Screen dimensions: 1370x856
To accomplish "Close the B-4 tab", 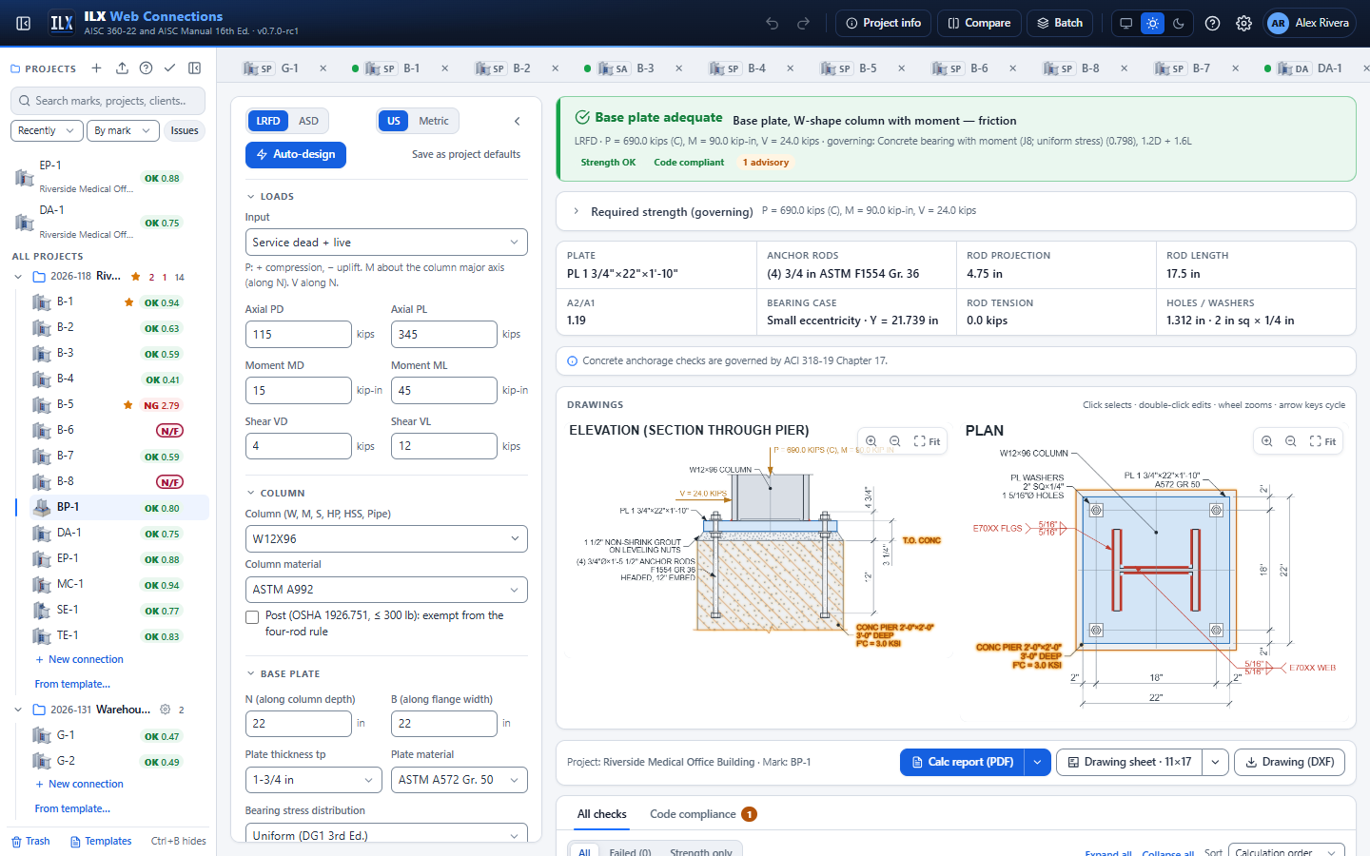I will pyautogui.click(x=791, y=68).
